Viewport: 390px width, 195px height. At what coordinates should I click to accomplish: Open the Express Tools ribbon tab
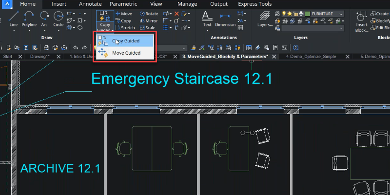point(255,4)
